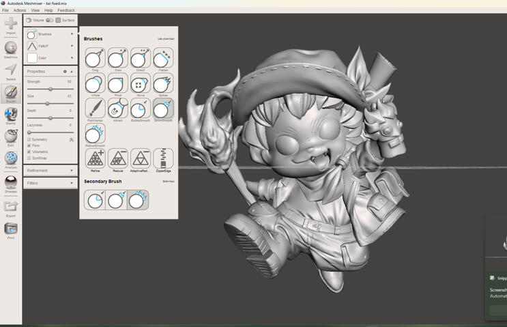Collapse the Properties panel arrow
507x327 pixels.
(x=72, y=72)
